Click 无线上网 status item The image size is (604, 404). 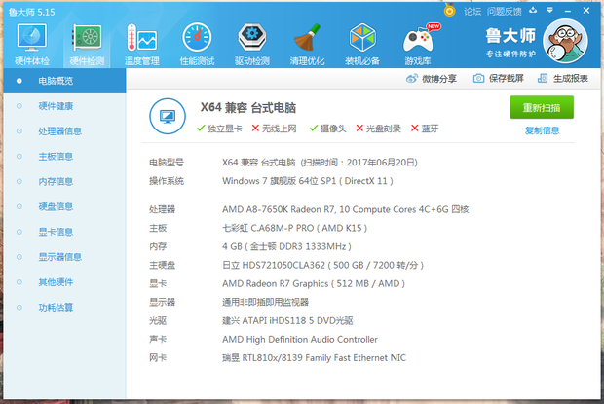pos(275,129)
